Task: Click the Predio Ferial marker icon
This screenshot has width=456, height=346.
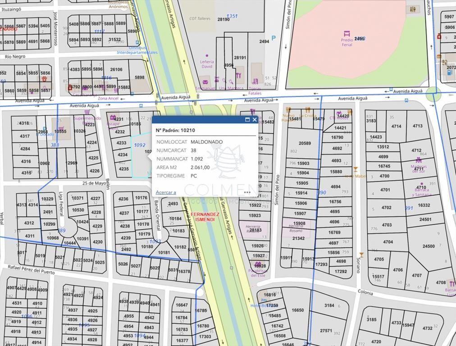Action: (x=347, y=33)
